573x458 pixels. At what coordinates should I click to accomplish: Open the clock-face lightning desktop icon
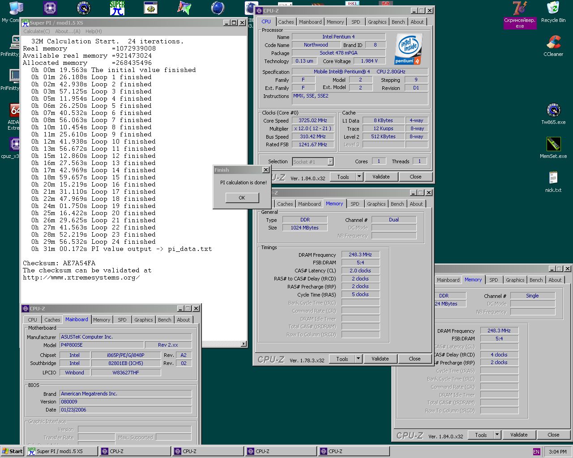point(84,8)
